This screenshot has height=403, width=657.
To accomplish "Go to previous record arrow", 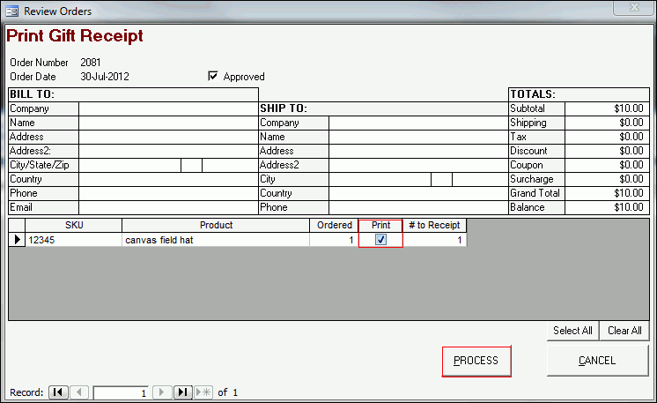I will click(78, 392).
